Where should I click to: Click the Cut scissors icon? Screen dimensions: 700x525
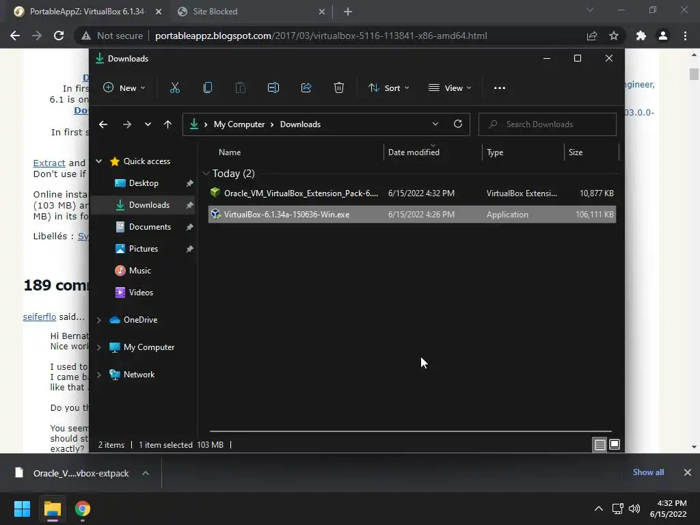(x=174, y=88)
